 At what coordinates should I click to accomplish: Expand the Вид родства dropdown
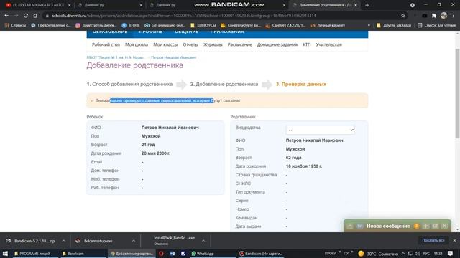pos(321,130)
